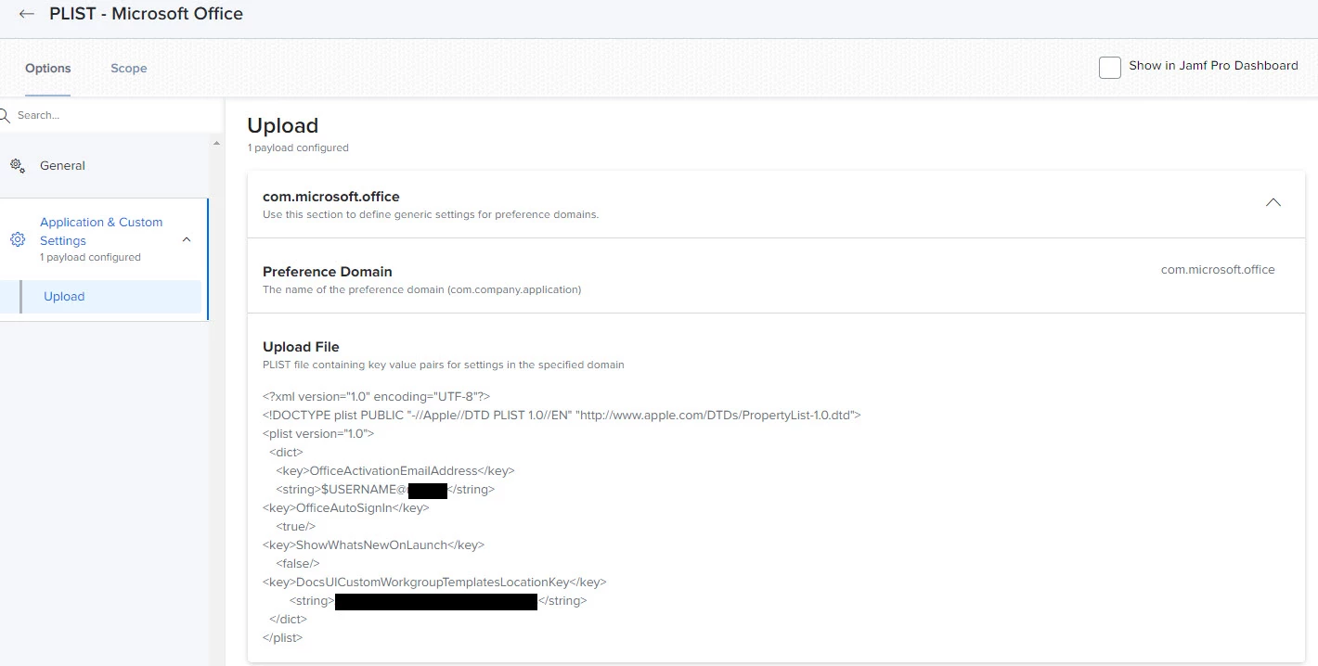Image resolution: width=1318 pixels, height=666 pixels.
Task: Click the Application & Custom Settings gear icon
Action: pos(18,239)
